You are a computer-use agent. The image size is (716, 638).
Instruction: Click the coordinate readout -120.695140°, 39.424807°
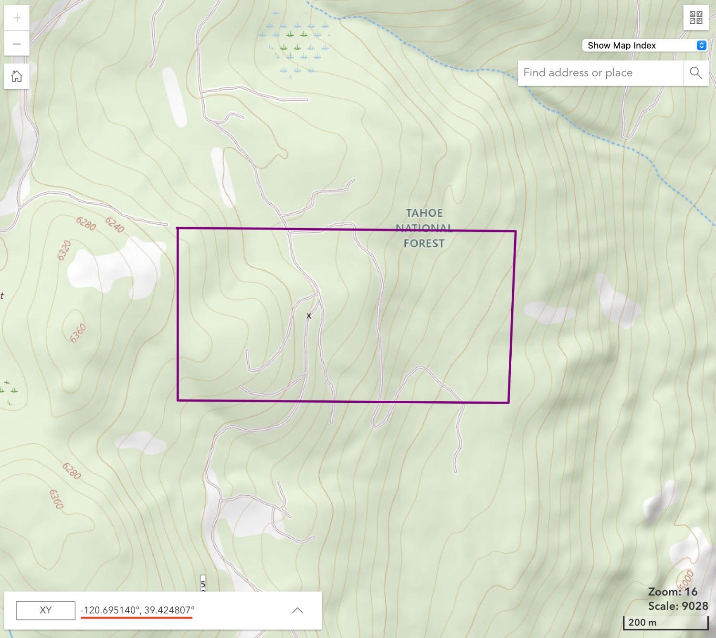(x=137, y=610)
